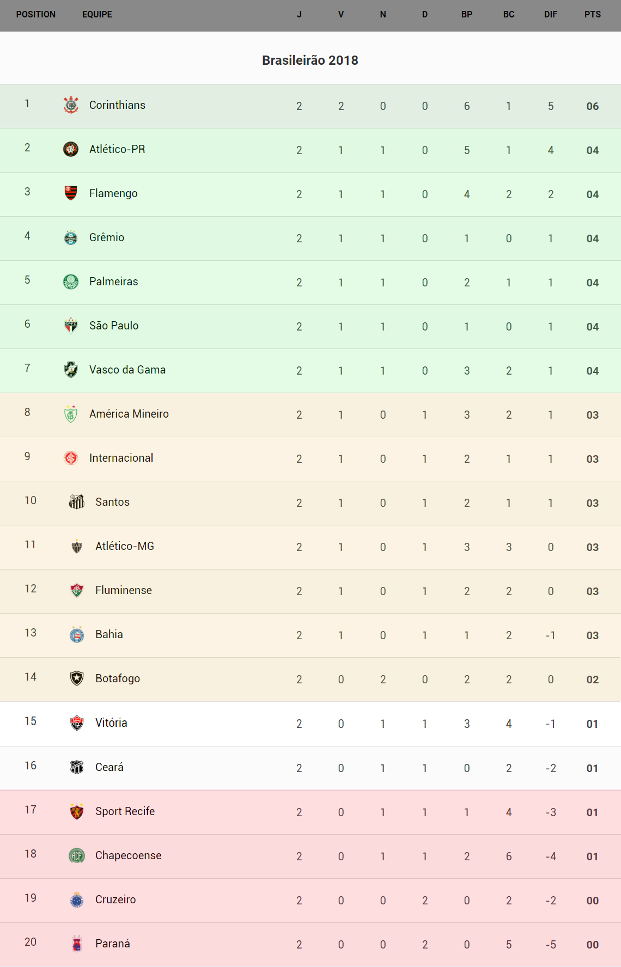
Task: Click the Brasileirão 2018 title
Action: point(310,60)
